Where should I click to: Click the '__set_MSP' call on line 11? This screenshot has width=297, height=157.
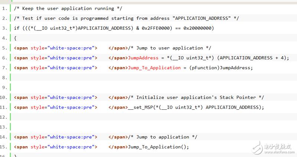click(x=196, y=107)
